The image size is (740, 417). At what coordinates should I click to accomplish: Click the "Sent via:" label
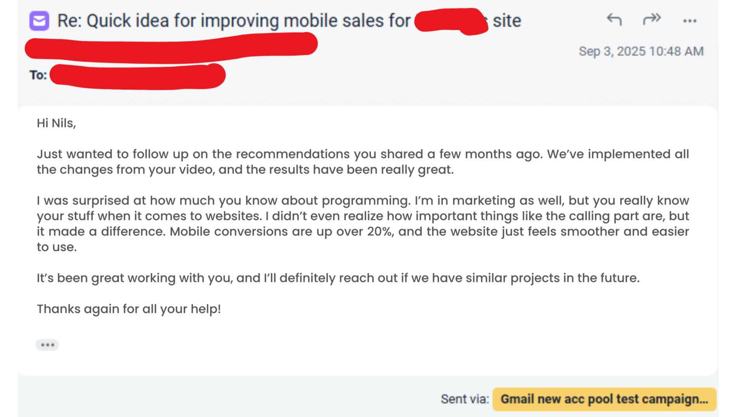click(x=464, y=399)
